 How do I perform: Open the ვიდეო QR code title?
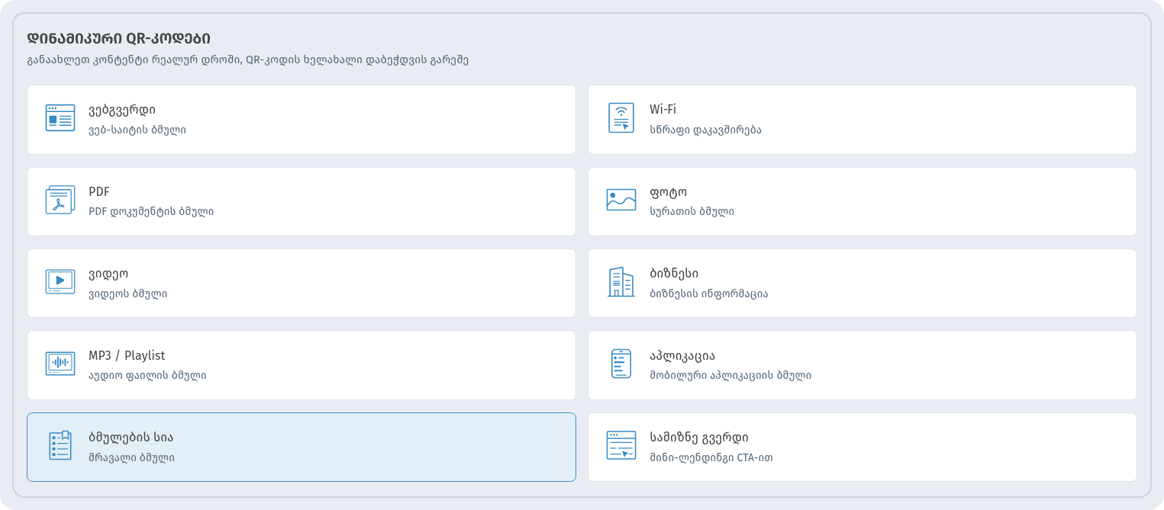click(x=108, y=274)
